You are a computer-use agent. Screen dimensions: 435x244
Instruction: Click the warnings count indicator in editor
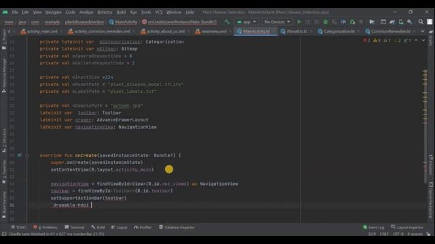click(377, 41)
